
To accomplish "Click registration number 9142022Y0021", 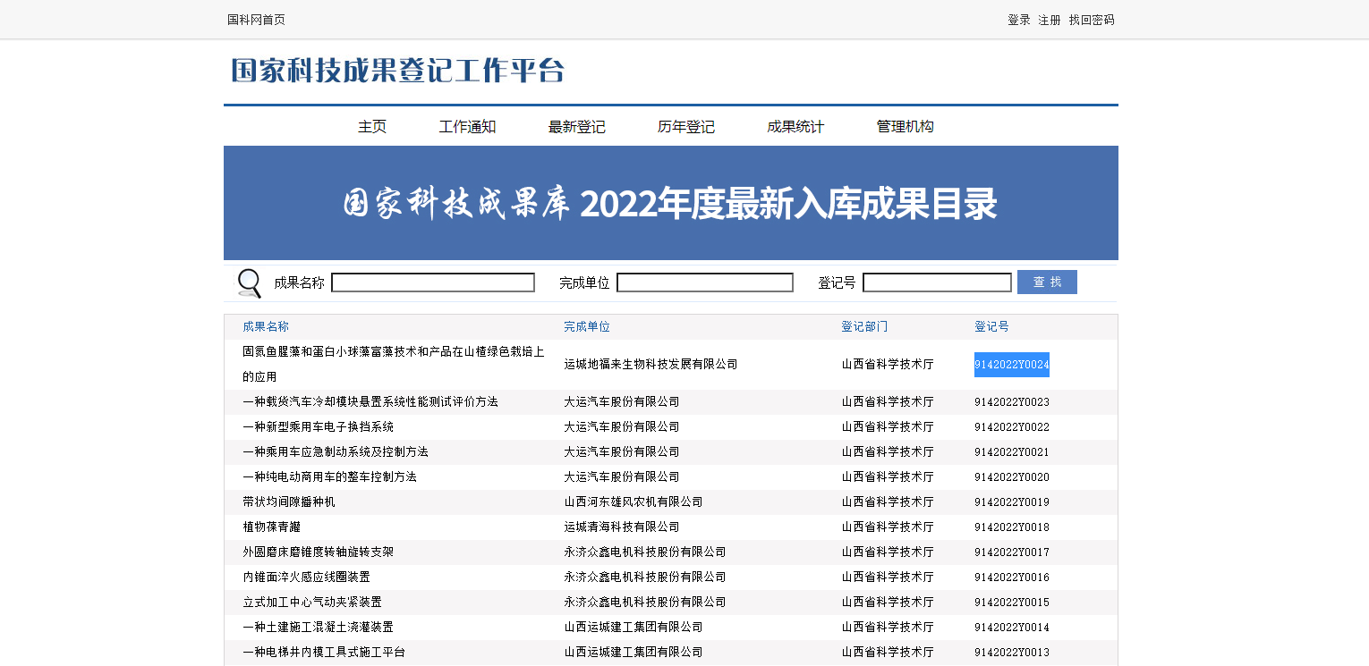I will [1012, 452].
